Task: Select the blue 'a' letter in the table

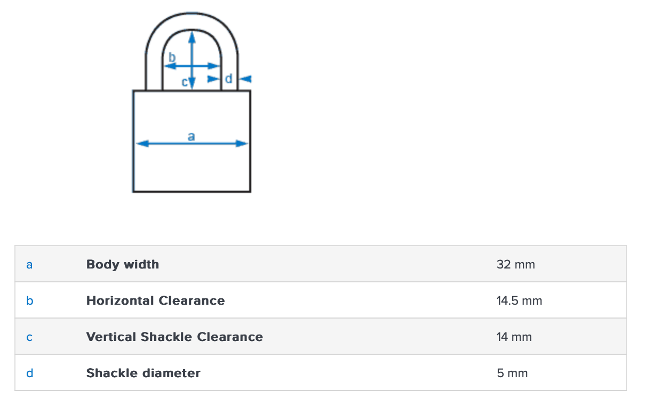Action: pyautogui.click(x=29, y=264)
